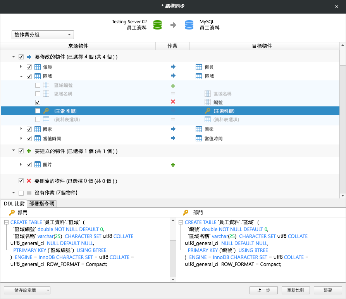Click the red delete icon on 編號 row
Screen dimensions: 346x299
pyautogui.click(x=173, y=102)
